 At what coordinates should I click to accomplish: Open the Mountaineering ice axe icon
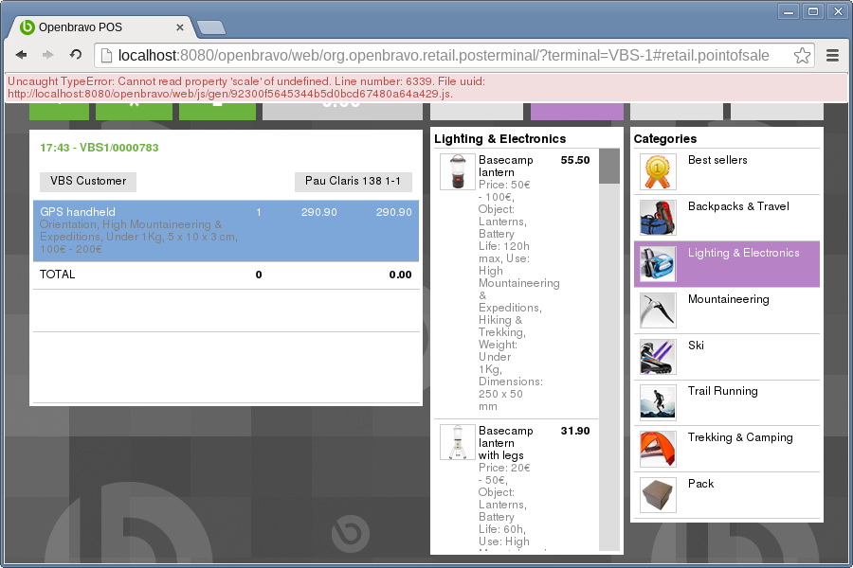pos(658,311)
